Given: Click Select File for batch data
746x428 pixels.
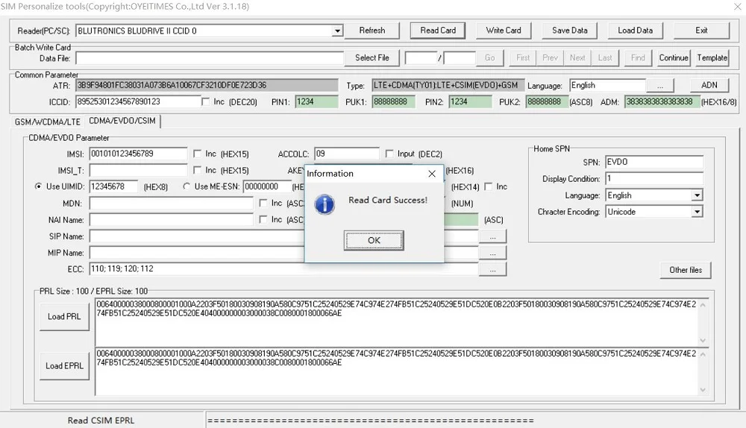Looking at the screenshot, I should pyautogui.click(x=372, y=57).
